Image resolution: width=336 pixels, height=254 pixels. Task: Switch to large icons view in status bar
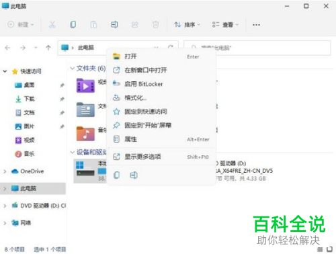[x=329, y=249]
